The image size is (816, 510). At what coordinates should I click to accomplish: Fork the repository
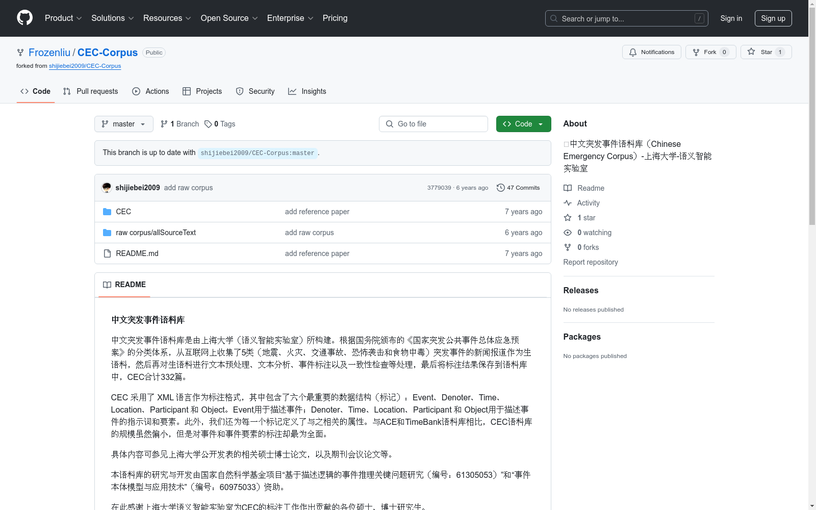[710, 52]
